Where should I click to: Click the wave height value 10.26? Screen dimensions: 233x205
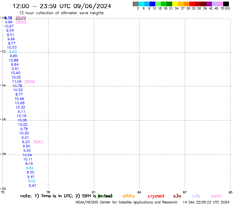pos(16,77)
